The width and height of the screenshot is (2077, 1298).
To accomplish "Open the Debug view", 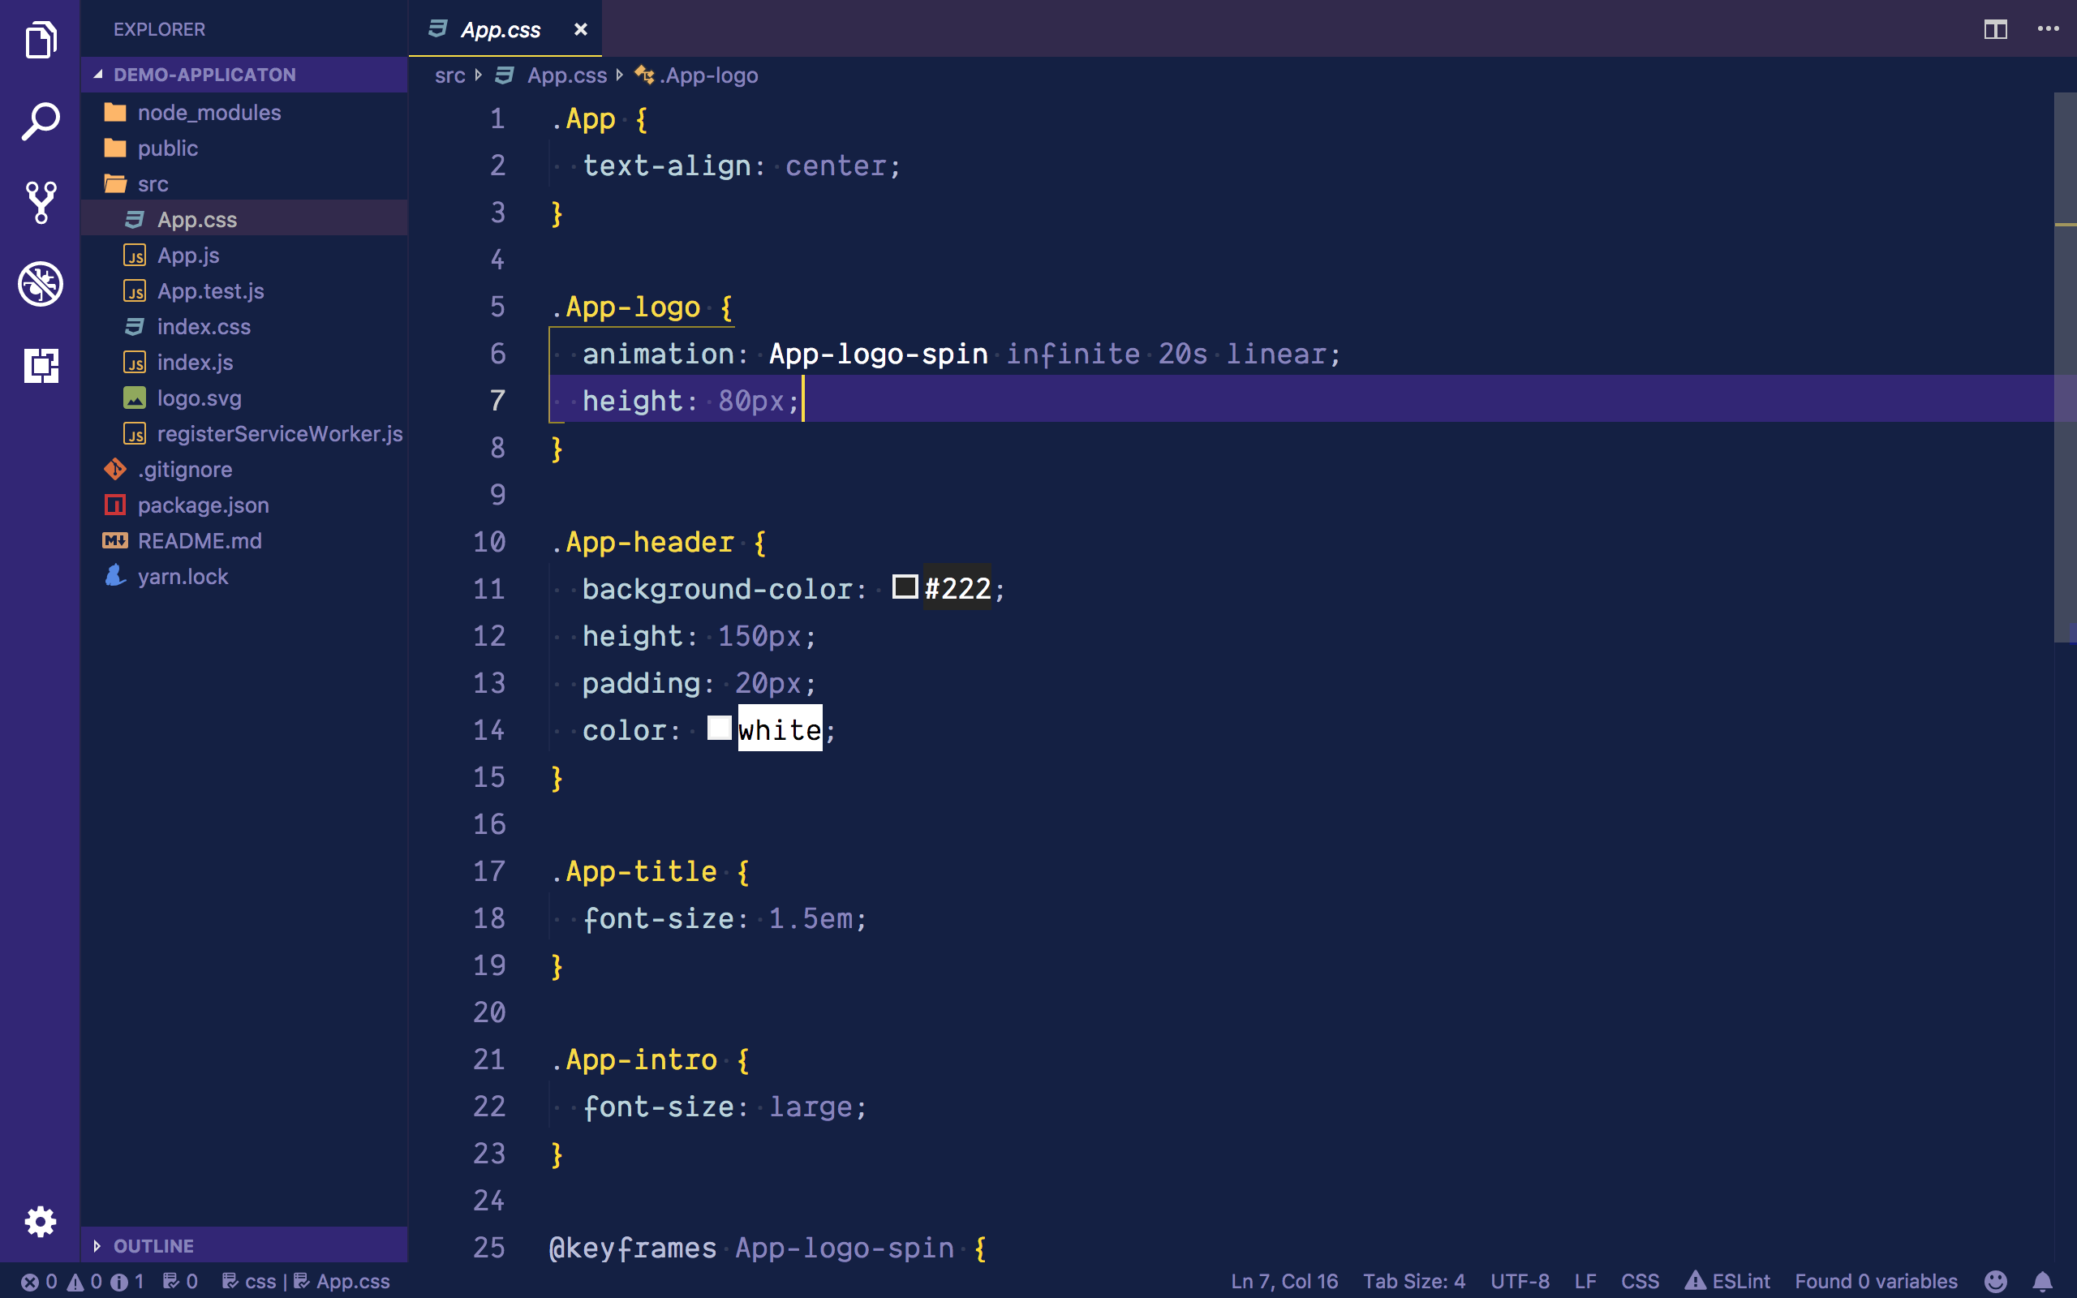I will pos(41,284).
